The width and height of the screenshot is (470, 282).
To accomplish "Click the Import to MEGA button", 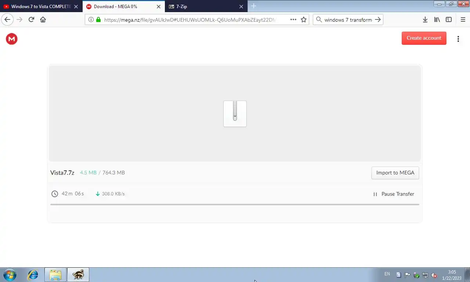I will pos(395,173).
